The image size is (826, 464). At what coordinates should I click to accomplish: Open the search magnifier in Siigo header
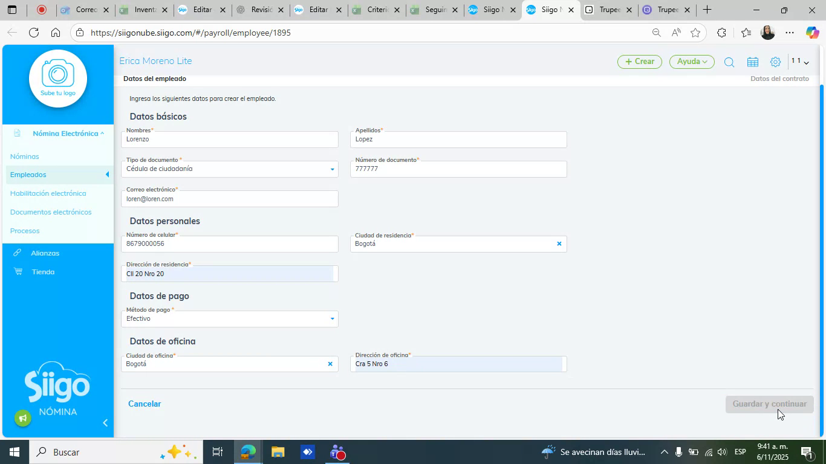tap(729, 62)
